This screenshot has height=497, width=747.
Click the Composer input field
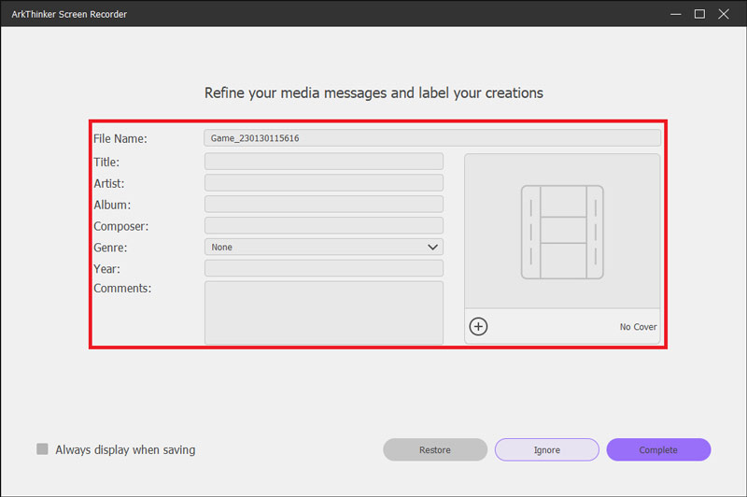pyautogui.click(x=324, y=225)
